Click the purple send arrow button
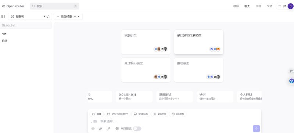The height and width of the screenshot is (133, 294). [256, 129]
